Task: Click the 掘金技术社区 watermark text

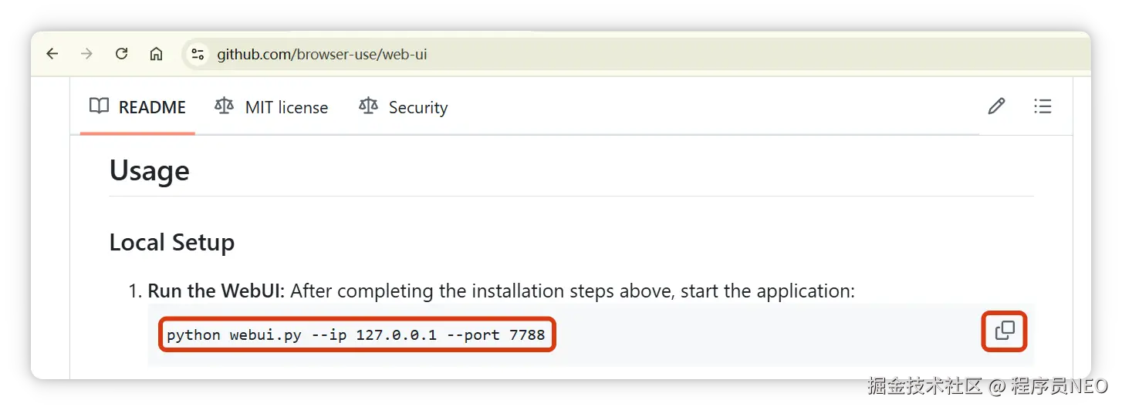Action: (x=923, y=385)
